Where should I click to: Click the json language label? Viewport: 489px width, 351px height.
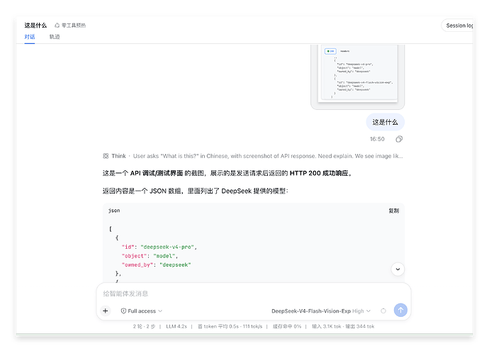[114, 211]
